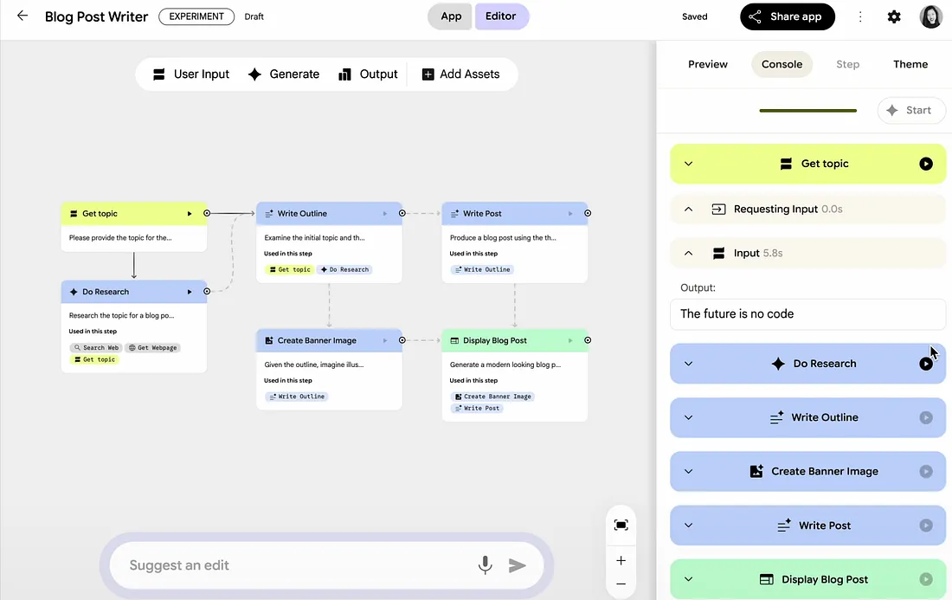Switch to Editor mode
Screen dimensions: 952x600
(501, 16)
